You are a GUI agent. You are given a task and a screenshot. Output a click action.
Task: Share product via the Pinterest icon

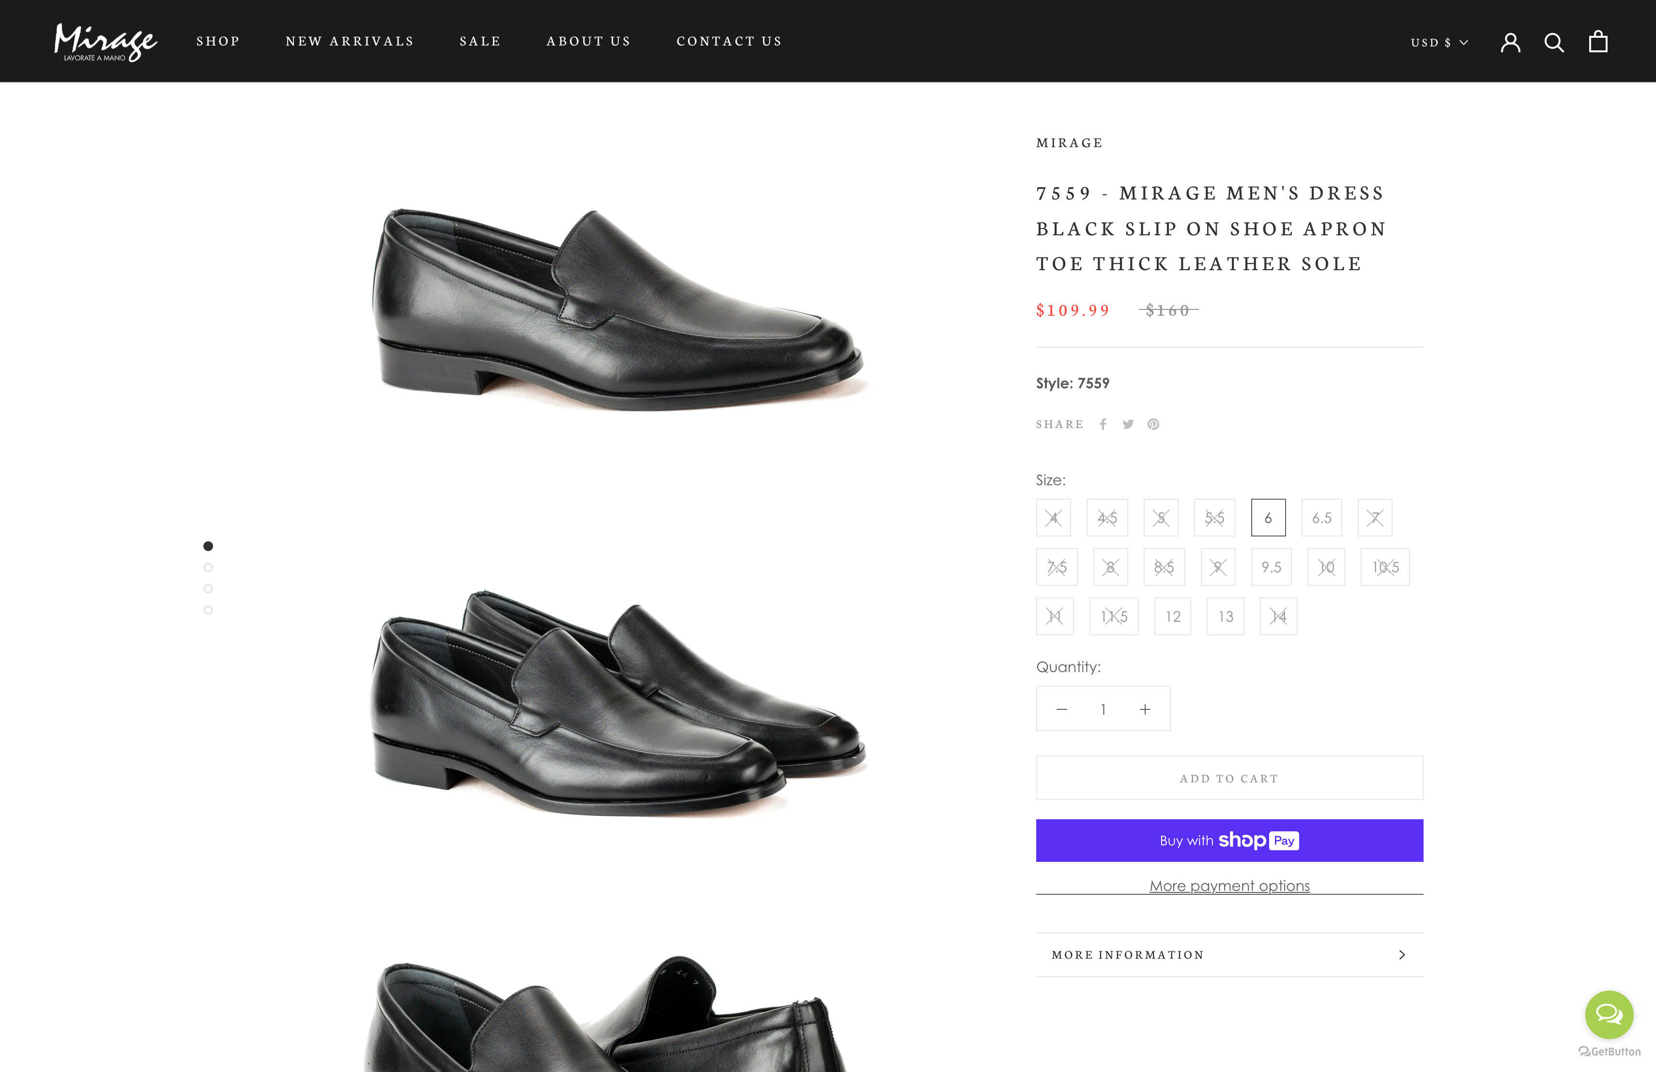coord(1153,424)
